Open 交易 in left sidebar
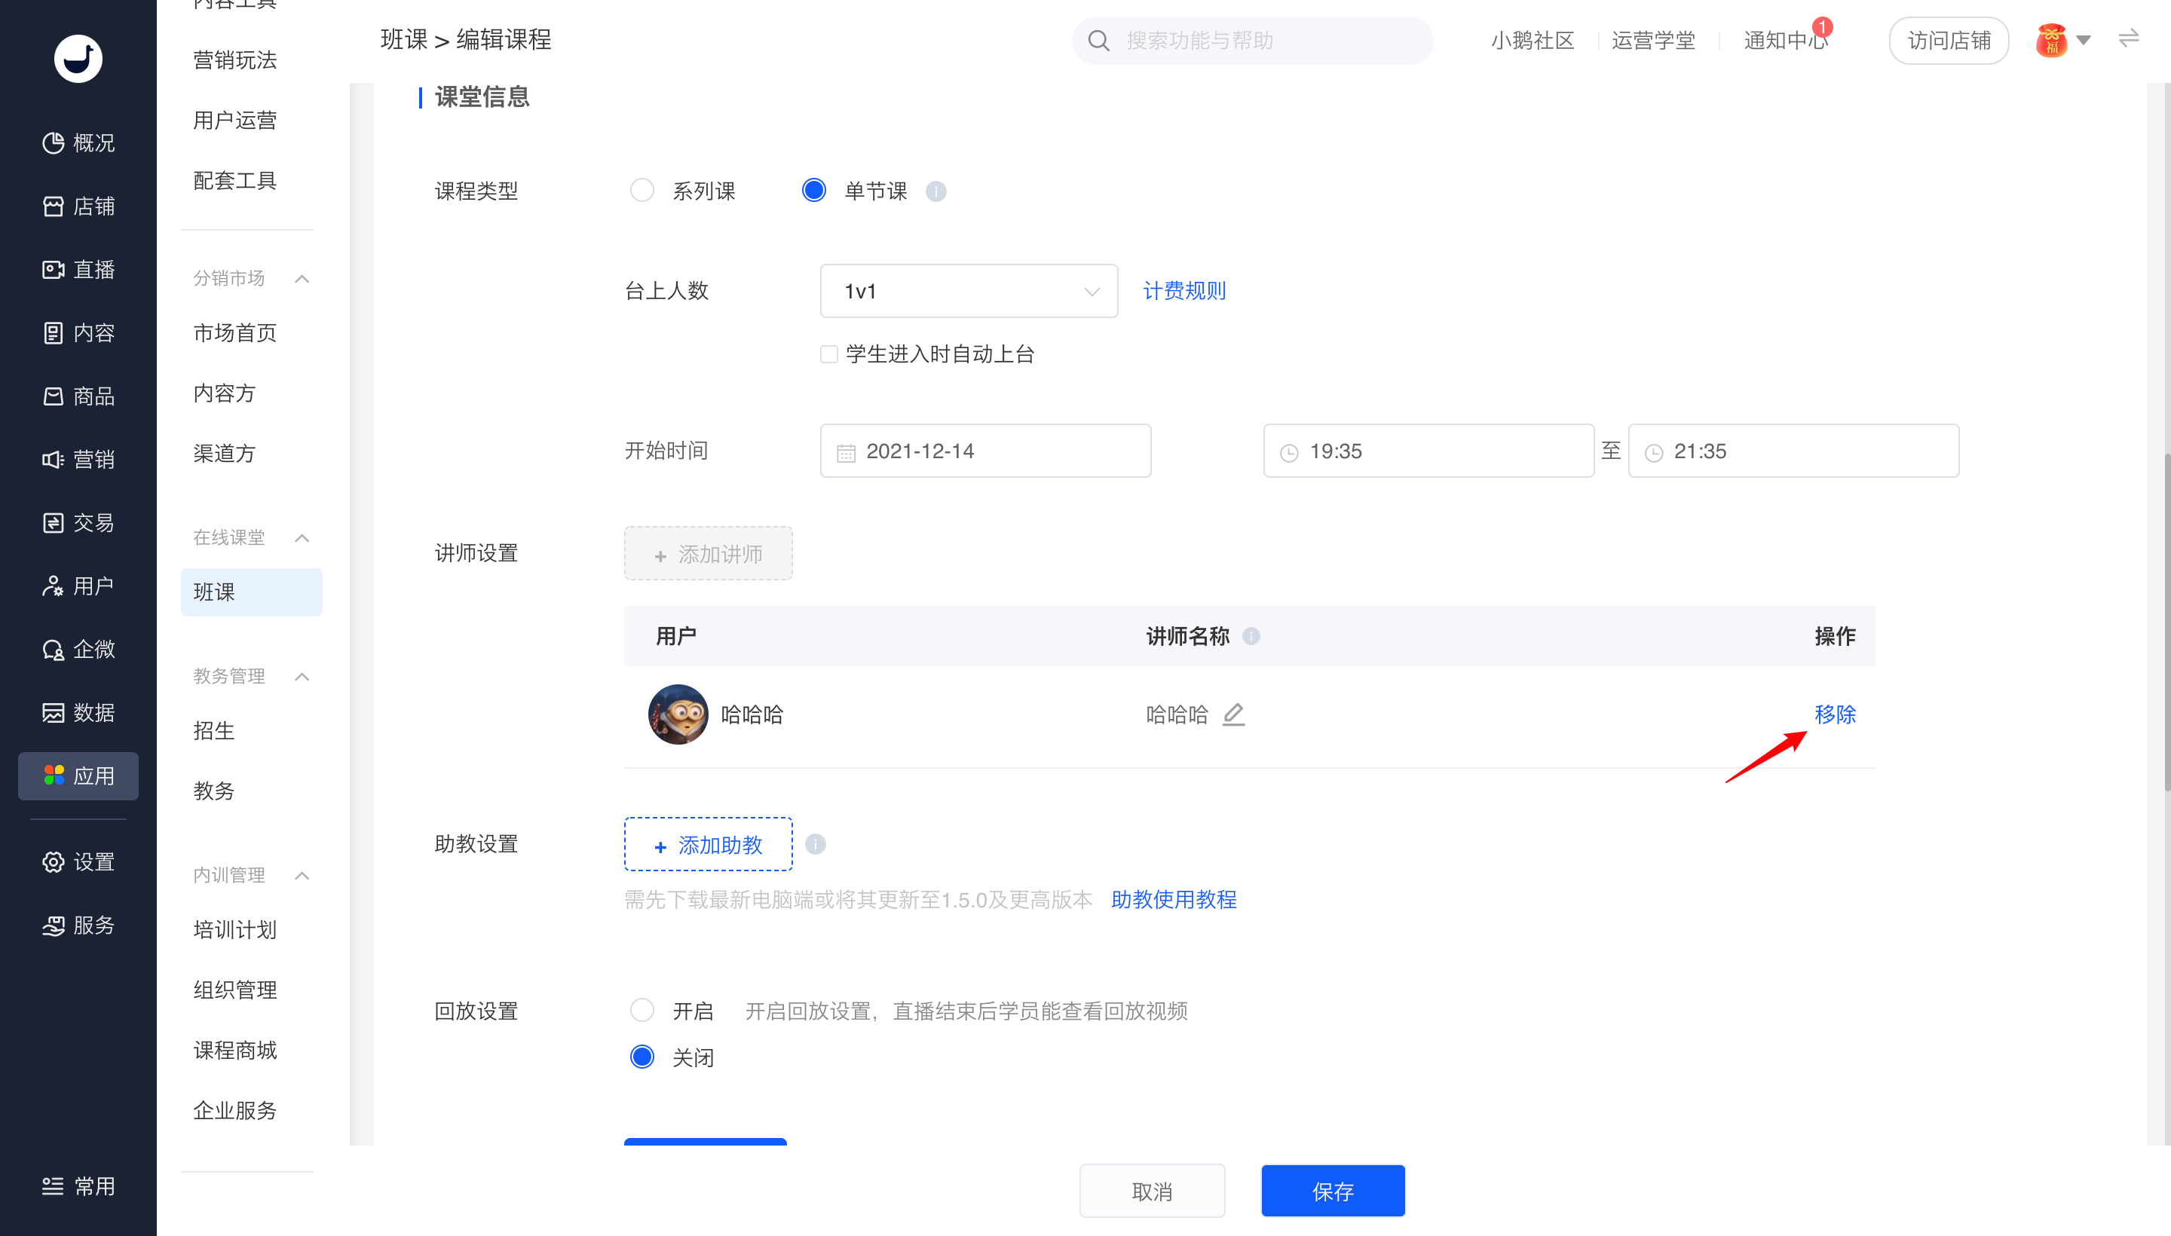The width and height of the screenshot is (2171, 1236). (x=78, y=522)
